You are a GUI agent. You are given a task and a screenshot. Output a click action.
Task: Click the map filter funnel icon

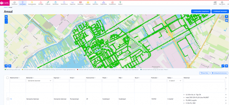226,17
